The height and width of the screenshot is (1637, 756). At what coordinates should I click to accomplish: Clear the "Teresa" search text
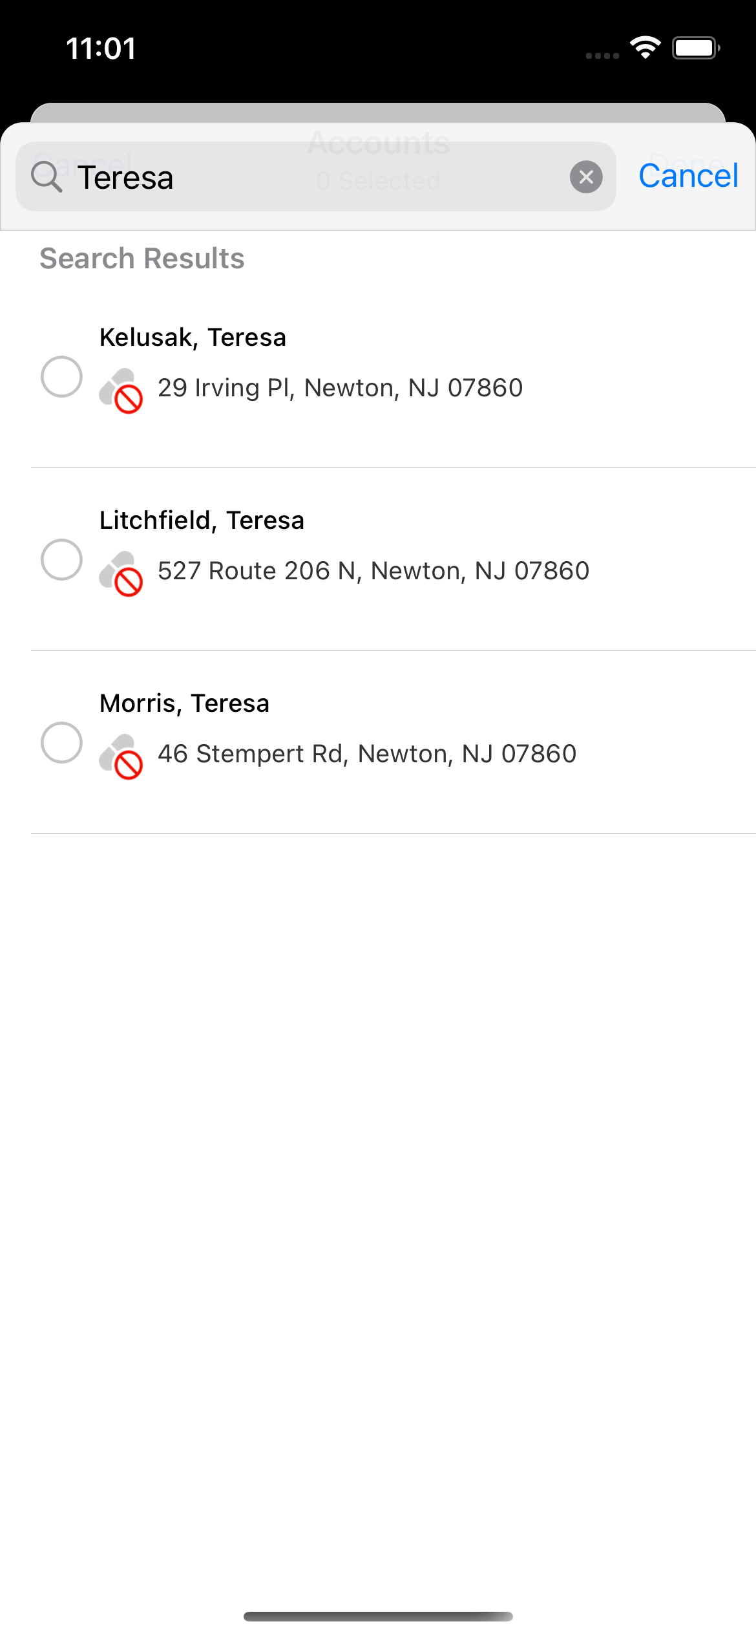(x=586, y=177)
